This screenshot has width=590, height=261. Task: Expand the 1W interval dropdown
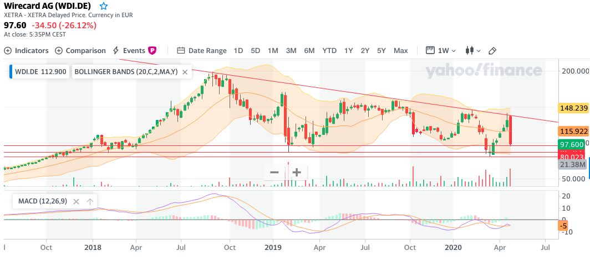pos(441,50)
